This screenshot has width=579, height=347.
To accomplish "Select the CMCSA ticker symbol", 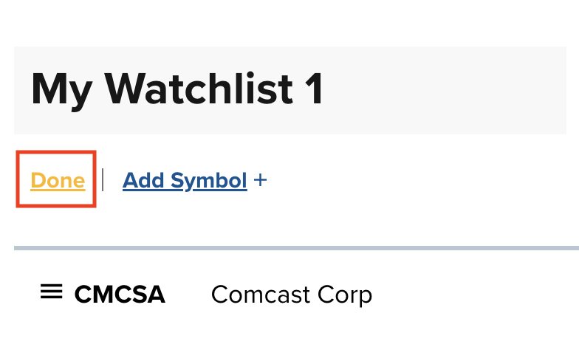I will click(120, 294).
